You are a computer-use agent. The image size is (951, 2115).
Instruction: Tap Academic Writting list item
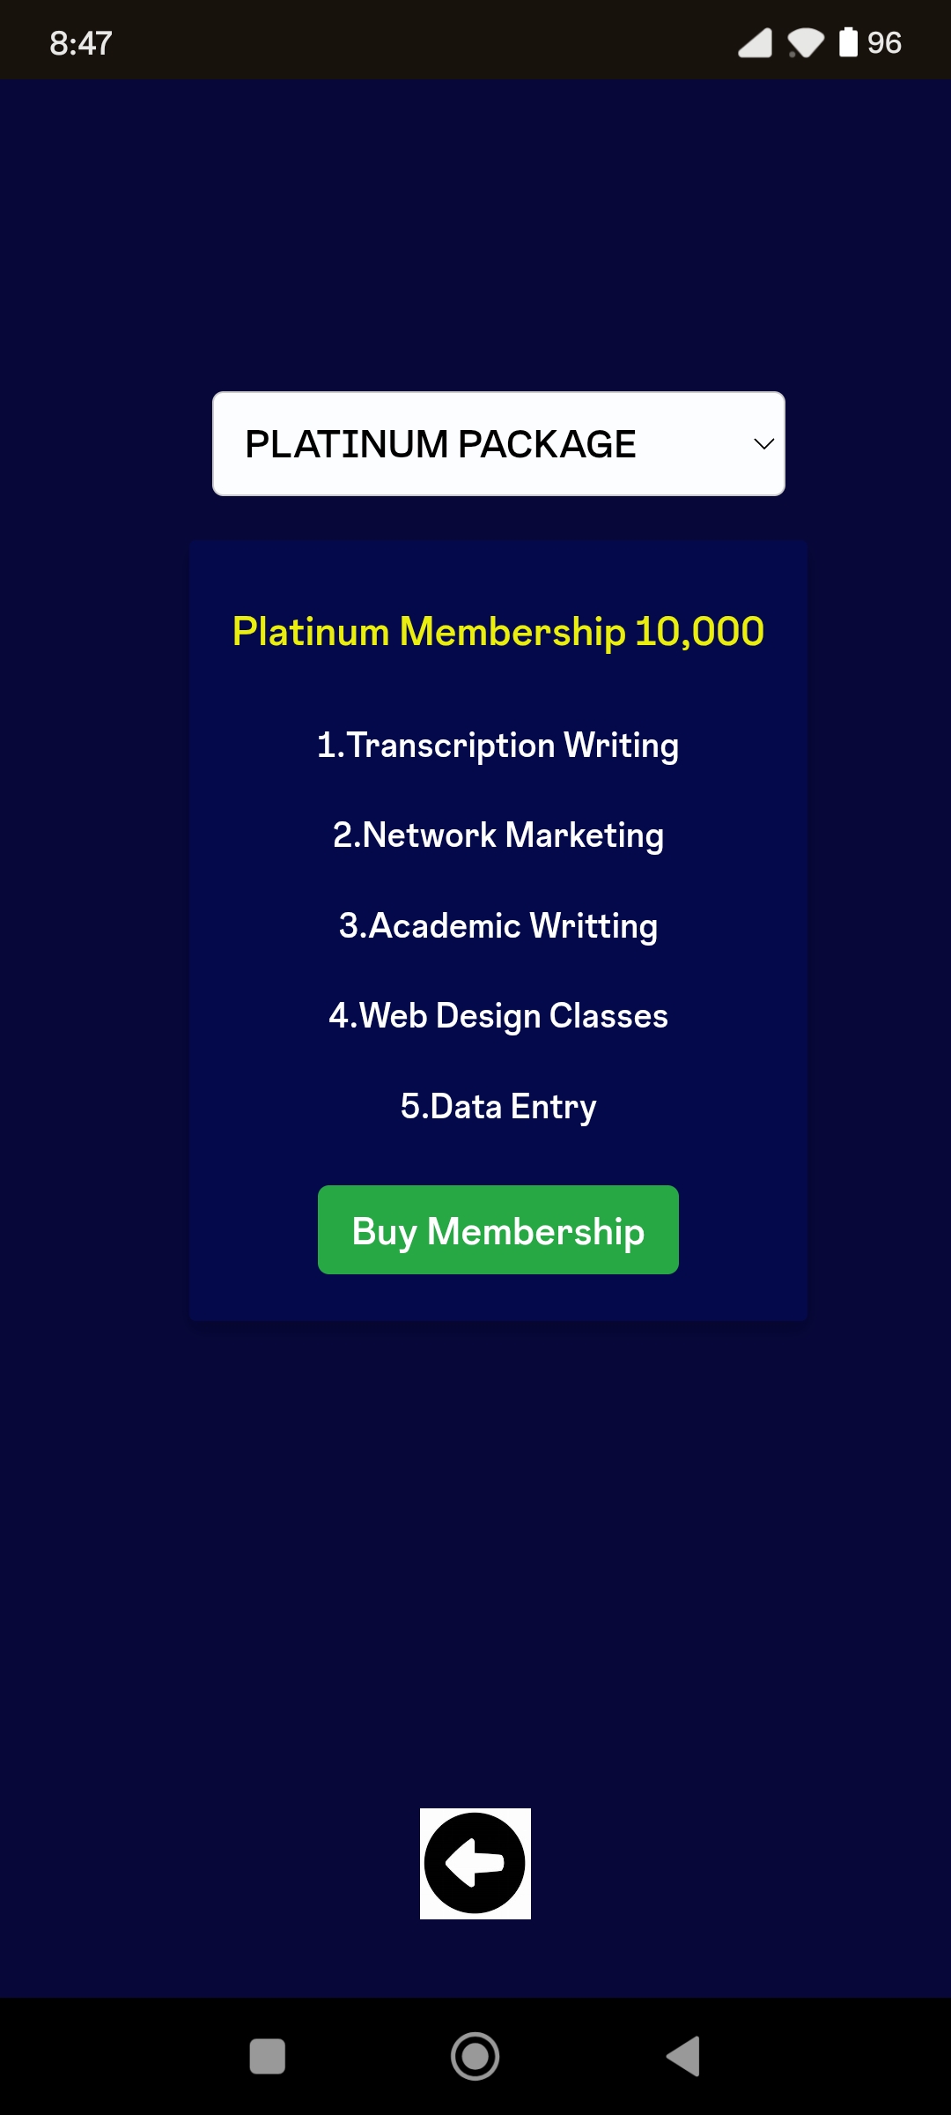click(x=498, y=926)
